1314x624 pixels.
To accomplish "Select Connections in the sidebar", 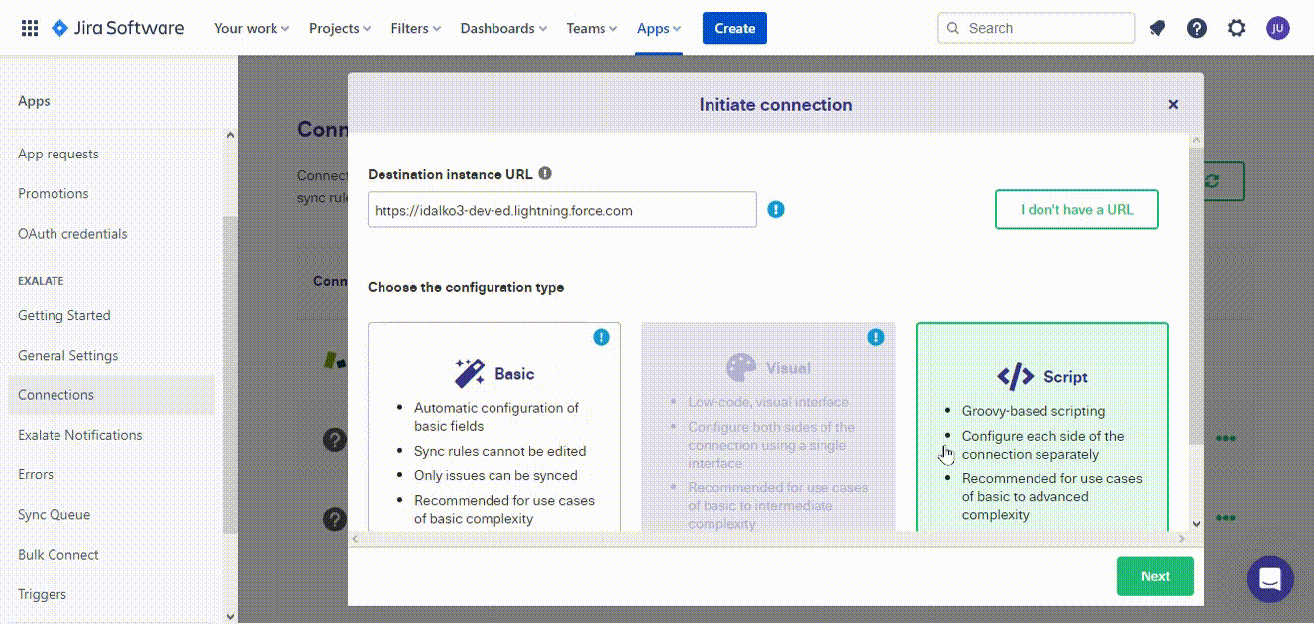I will pyautogui.click(x=111, y=394).
